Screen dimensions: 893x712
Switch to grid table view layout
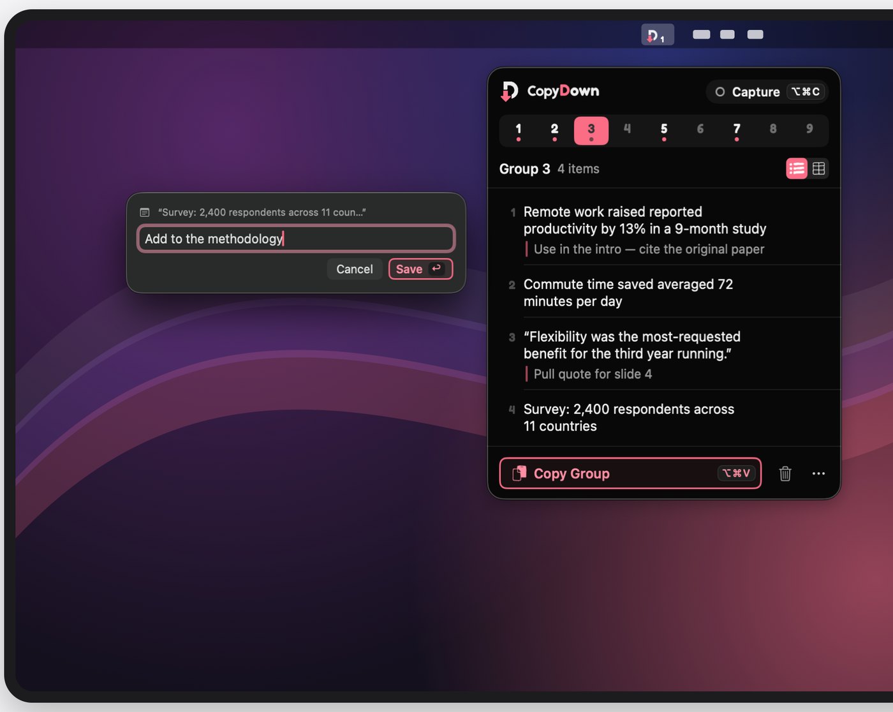coord(818,168)
